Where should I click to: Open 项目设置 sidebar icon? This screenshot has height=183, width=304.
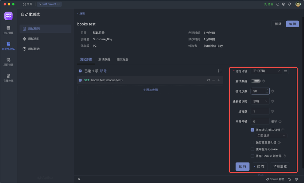(8, 62)
